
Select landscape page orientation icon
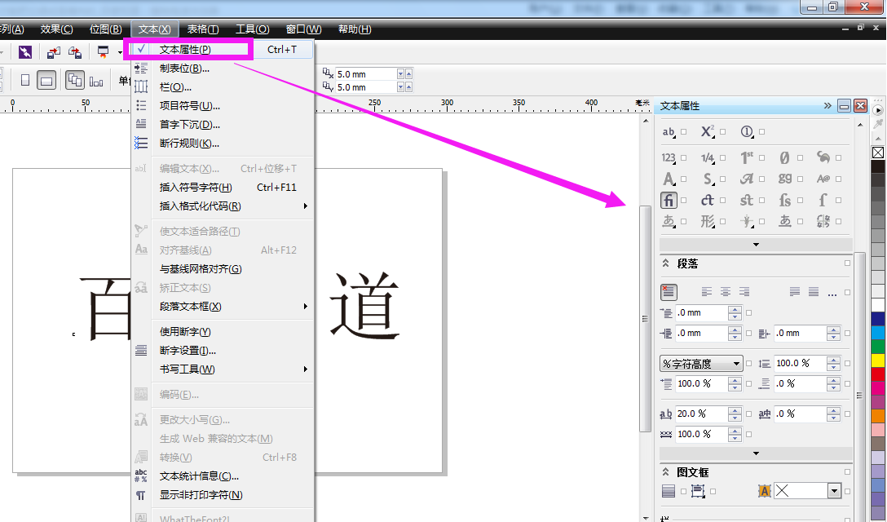tap(47, 80)
